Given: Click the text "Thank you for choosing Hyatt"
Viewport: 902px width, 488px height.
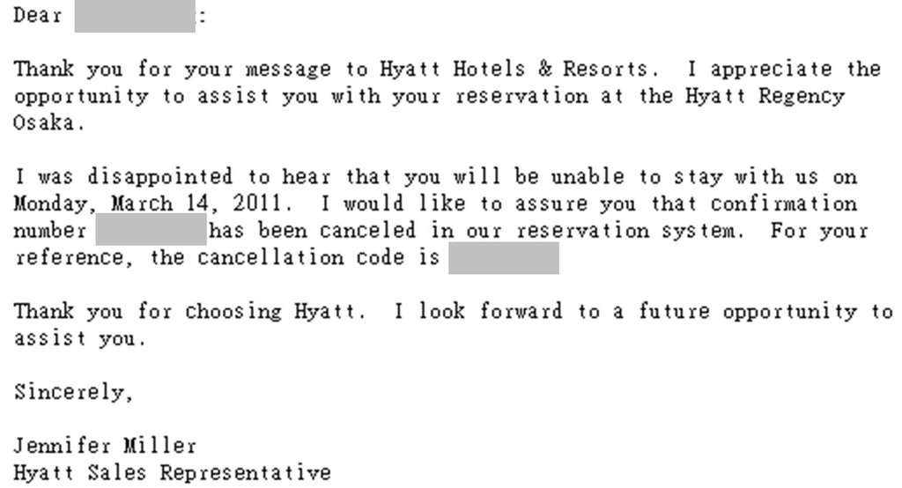Looking at the screenshot, I should tap(190, 311).
